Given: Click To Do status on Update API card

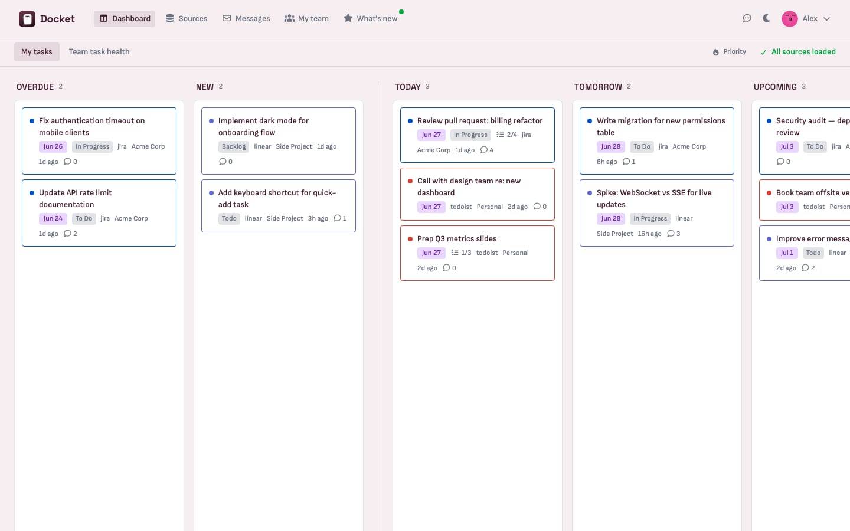Looking at the screenshot, I should pos(84,218).
